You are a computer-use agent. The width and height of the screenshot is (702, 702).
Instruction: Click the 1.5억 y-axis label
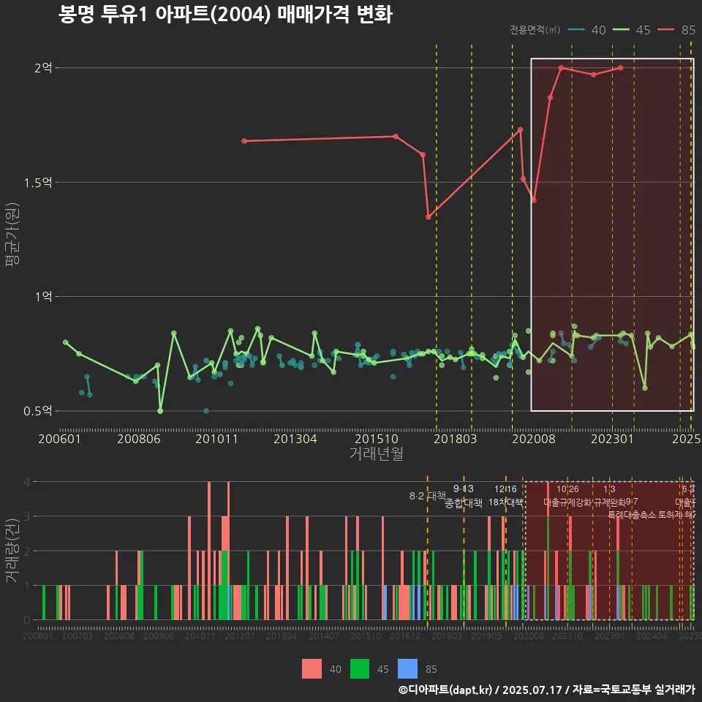38,183
